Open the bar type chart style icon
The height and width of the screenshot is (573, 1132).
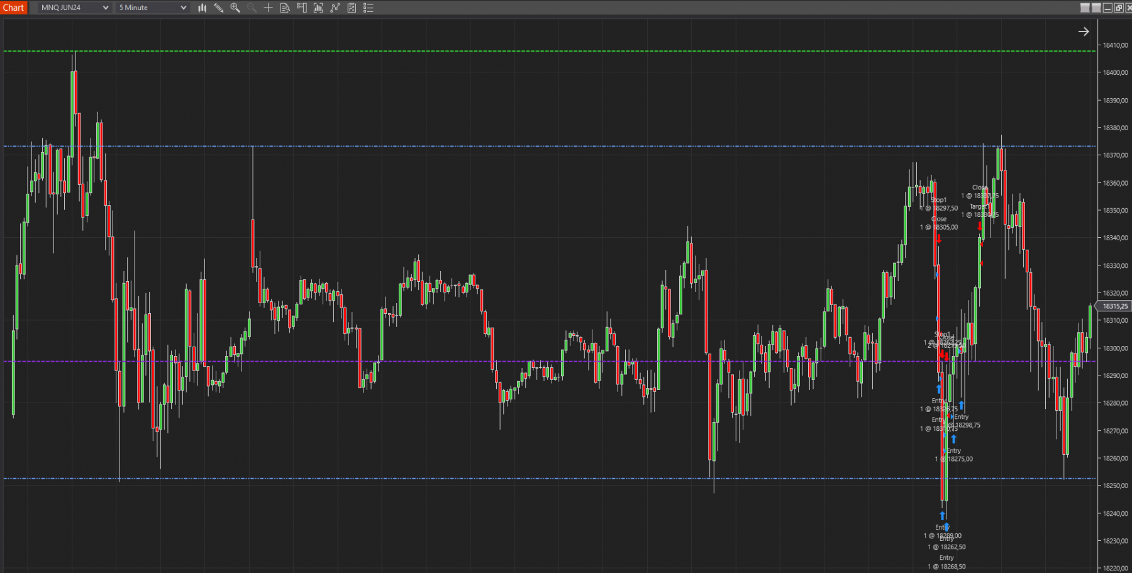202,8
